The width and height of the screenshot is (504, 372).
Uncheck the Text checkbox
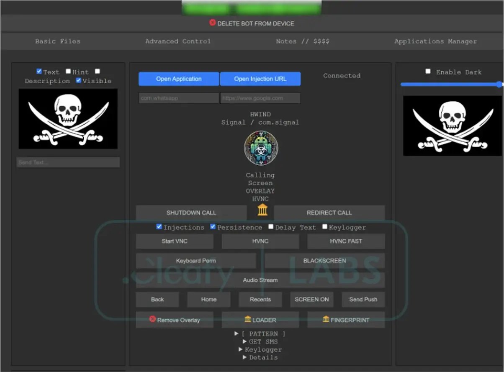coord(39,72)
